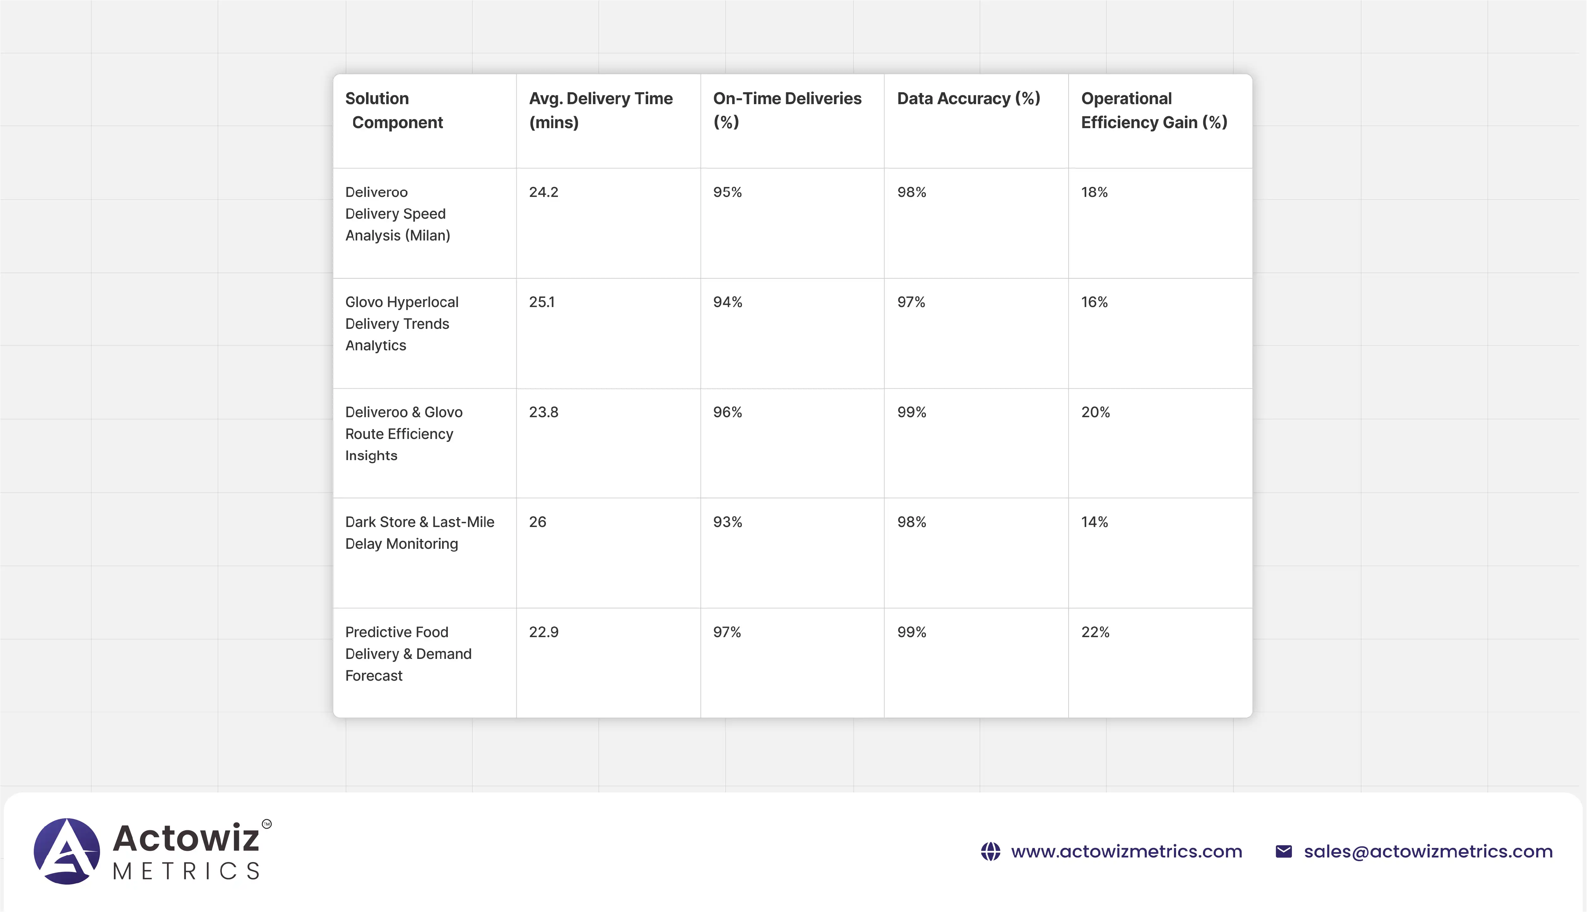Viewport: 1587px width, 912px height.
Task: Click the Deliveroo & Glovo Route Efficiency cell
Action: point(403,434)
